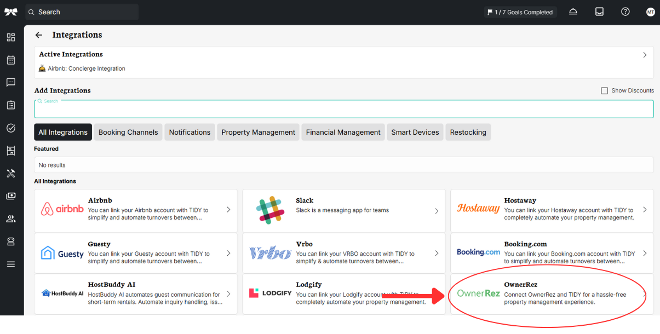Open the clipboard list icon in sidebar
The height and width of the screenshot is (334, 660).
point(11,105)
